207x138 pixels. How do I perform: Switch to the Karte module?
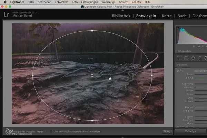tap(167, 16)
